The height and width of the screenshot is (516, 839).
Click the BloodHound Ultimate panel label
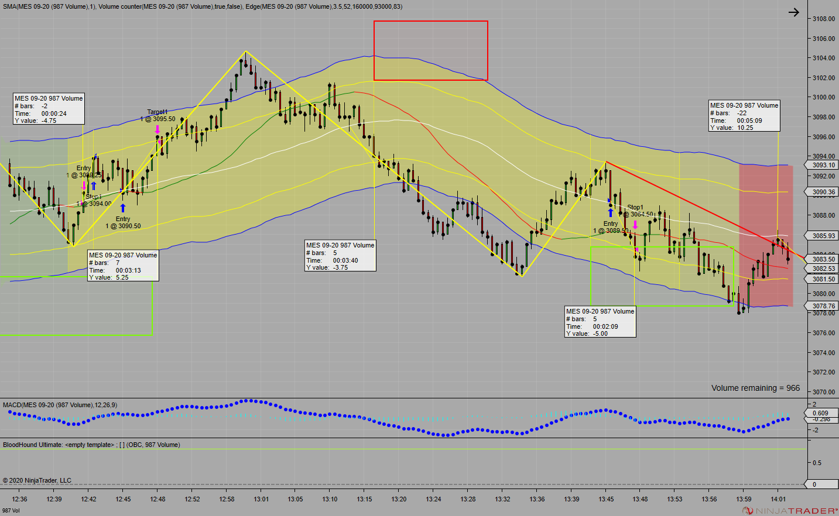click(91, 445)
